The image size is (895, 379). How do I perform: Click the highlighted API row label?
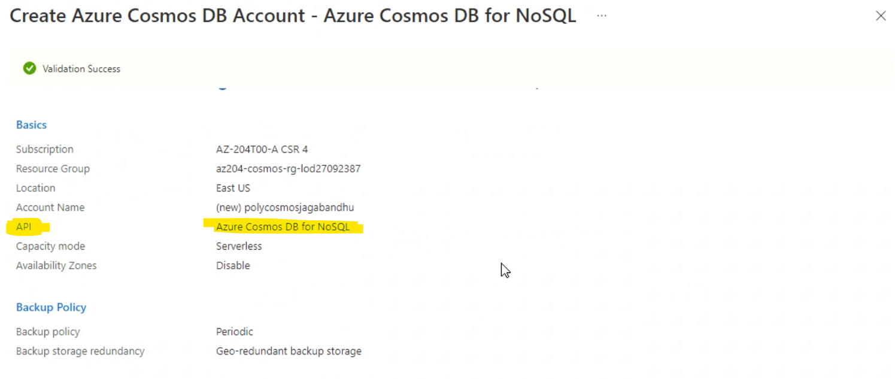[25, 226]
